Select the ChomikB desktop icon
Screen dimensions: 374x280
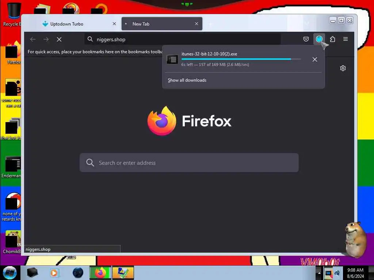(x=12, y=242)
